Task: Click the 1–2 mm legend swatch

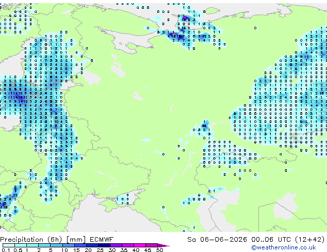Action: [32, 245]
